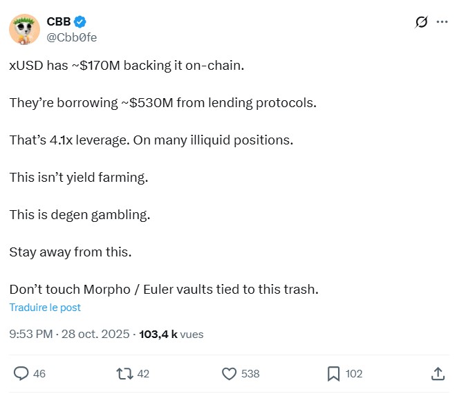Click the reply count 46
Screen dimensions: 457x394
[39, 373]
